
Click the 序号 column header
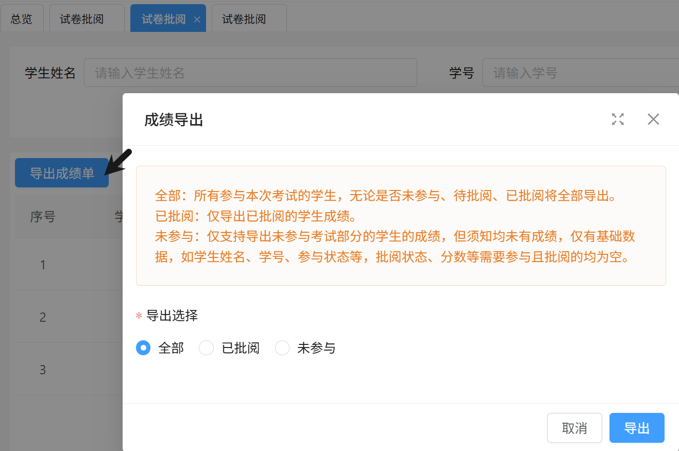pyautogui.click(x=43, y=217)
